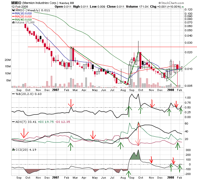The image size is (197, 180).
Task: Click the 12-Feb-2008 date label
Action: click(20, 6)
